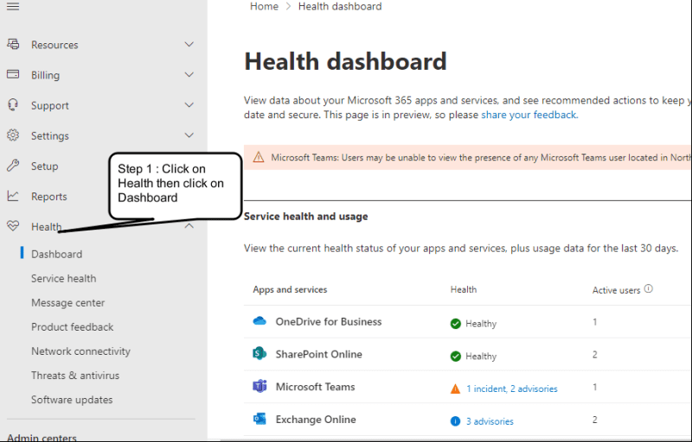Click Exchange Online service name
The image size is (692, 442).
pos(316,419)
